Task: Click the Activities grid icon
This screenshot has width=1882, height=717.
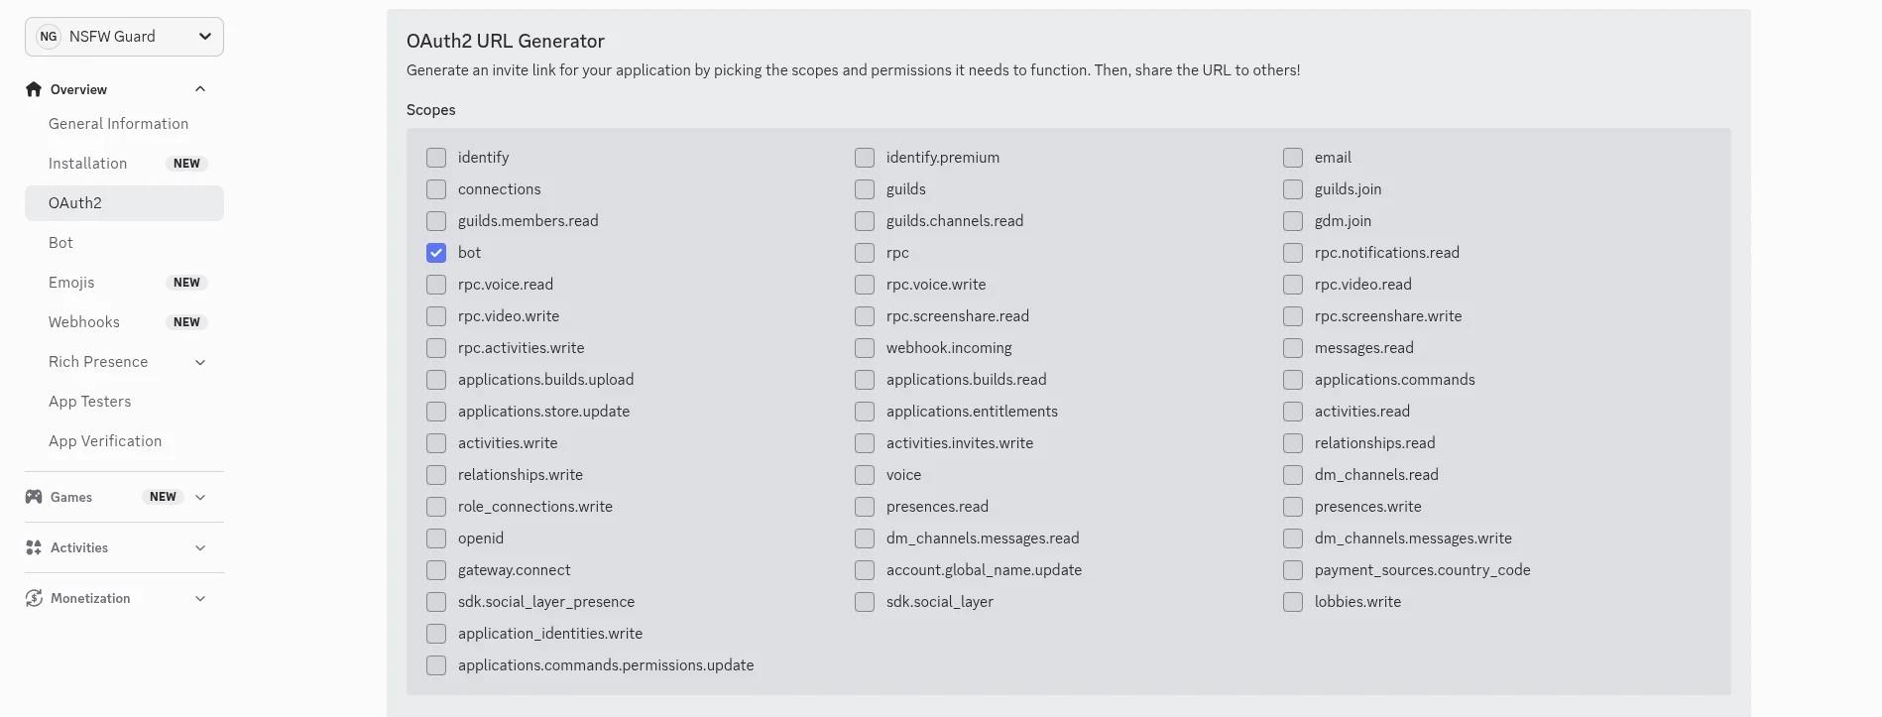Action: click(x=33, y=546)
